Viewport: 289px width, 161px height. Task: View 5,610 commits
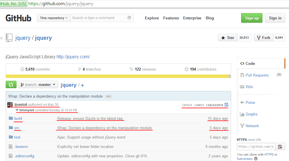pyautogui.click(x=35, y=69)
